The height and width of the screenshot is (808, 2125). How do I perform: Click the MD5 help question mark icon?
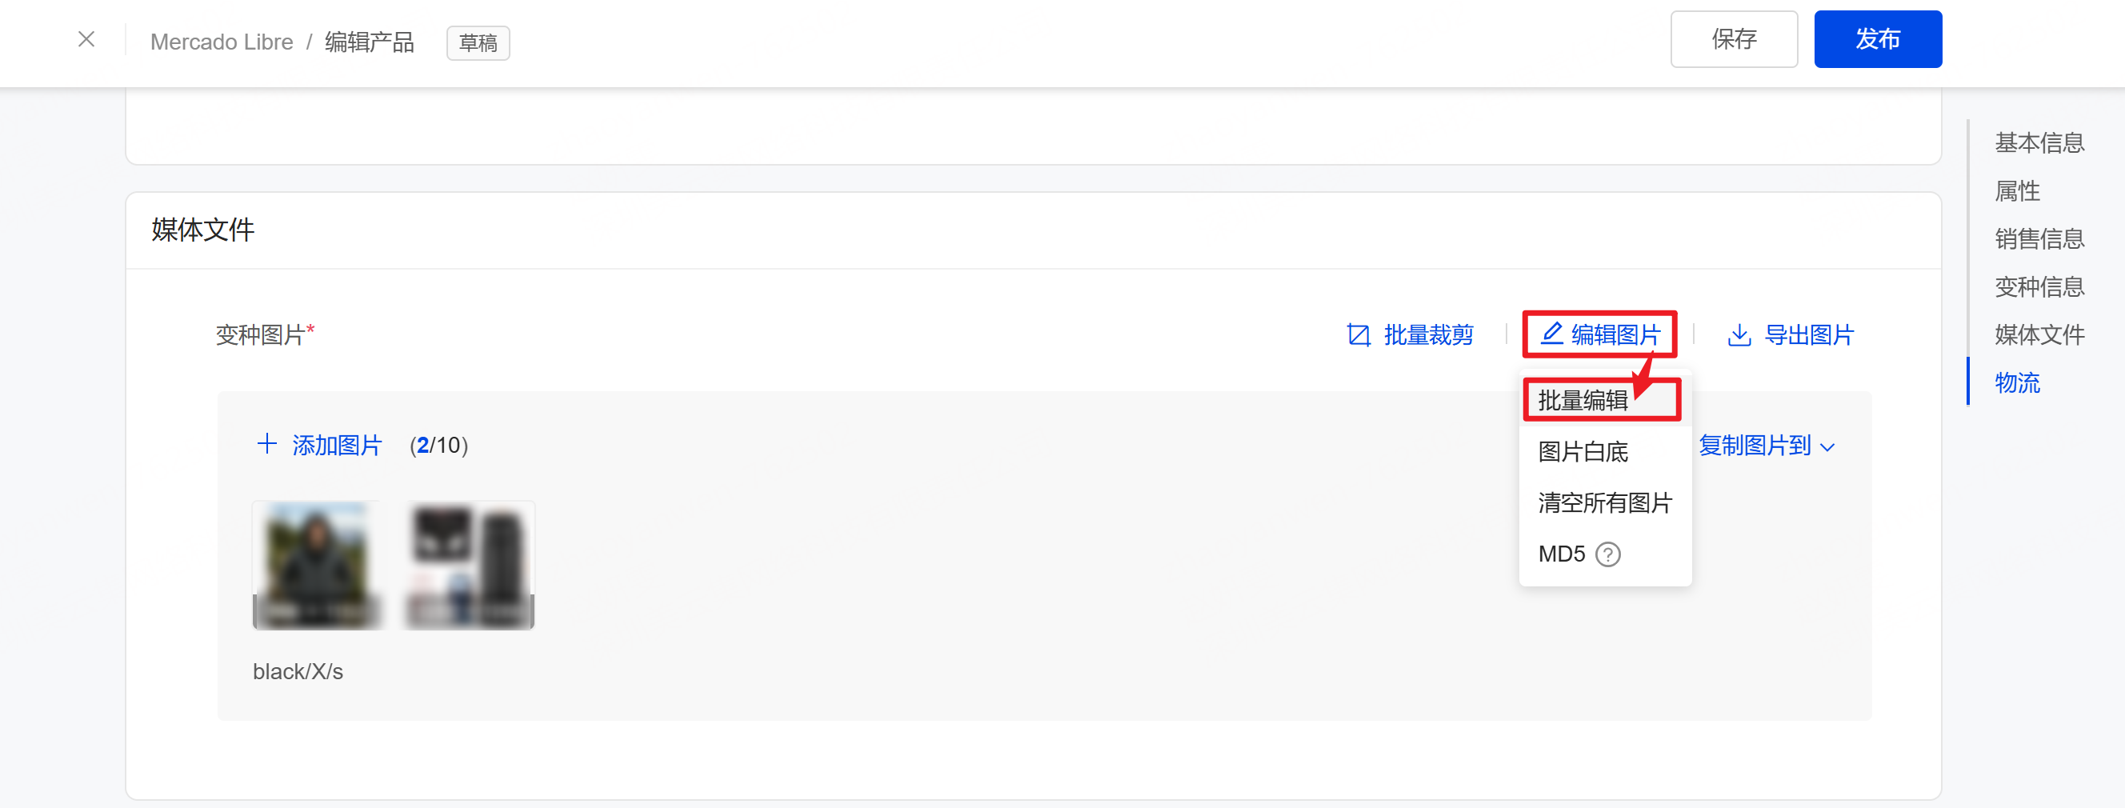click(1608, 554)
